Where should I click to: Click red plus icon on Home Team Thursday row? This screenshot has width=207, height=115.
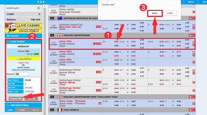194,104
